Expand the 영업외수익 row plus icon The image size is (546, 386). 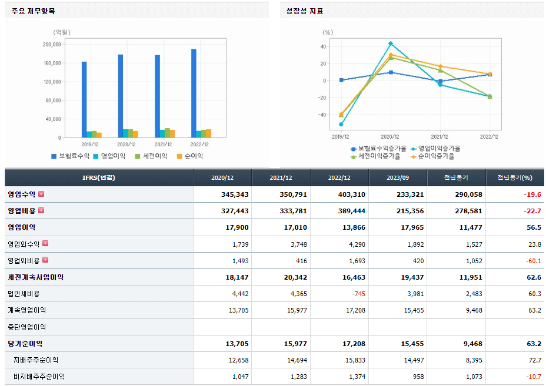[45, 243]
